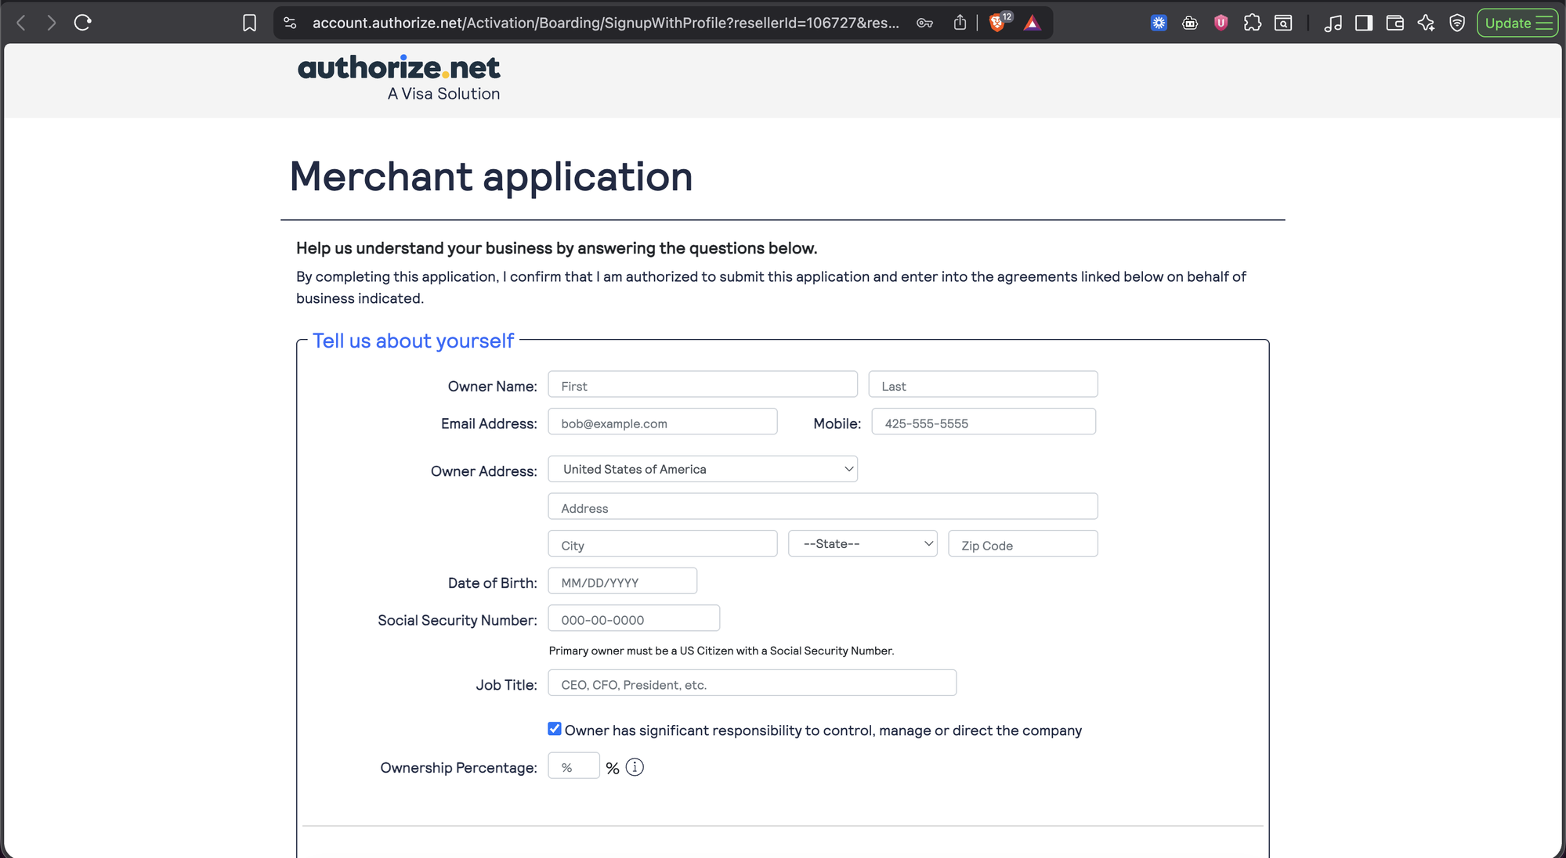Image resolution: width=1566 pixels, height=858 pixels.
Task: Click the 'Owner Name:' label
Action: 492,386
